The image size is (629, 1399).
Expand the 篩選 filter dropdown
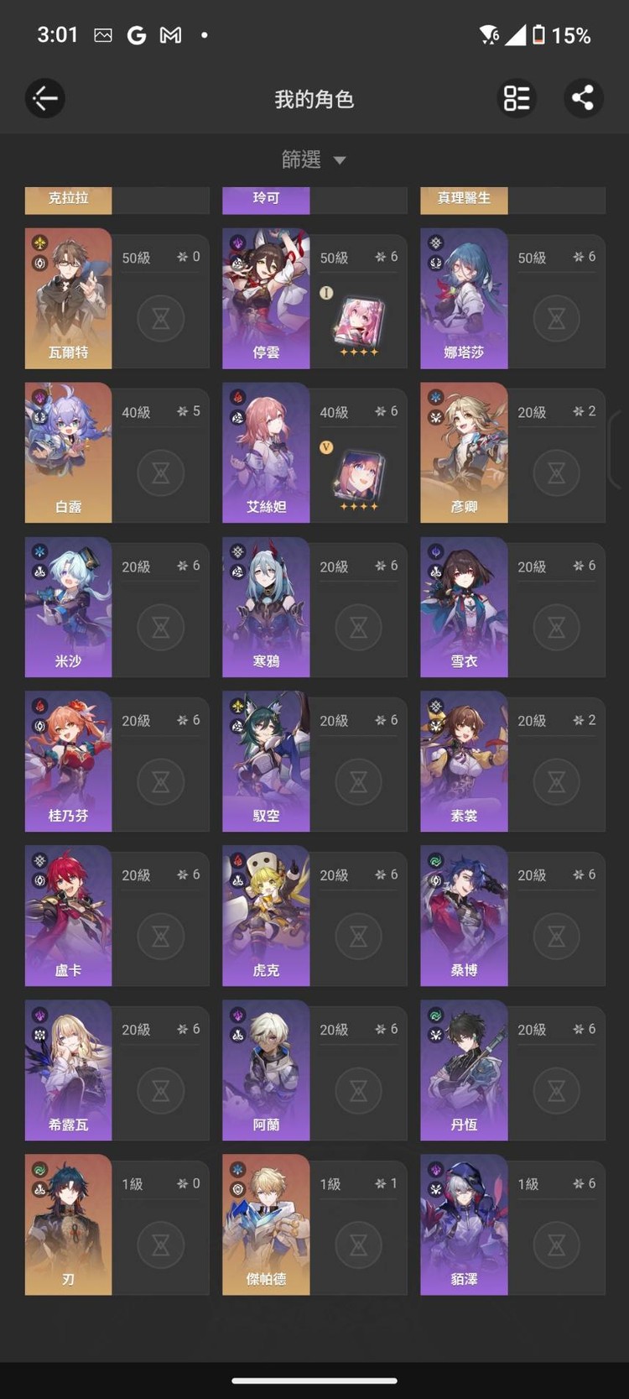tap(314, 159)
